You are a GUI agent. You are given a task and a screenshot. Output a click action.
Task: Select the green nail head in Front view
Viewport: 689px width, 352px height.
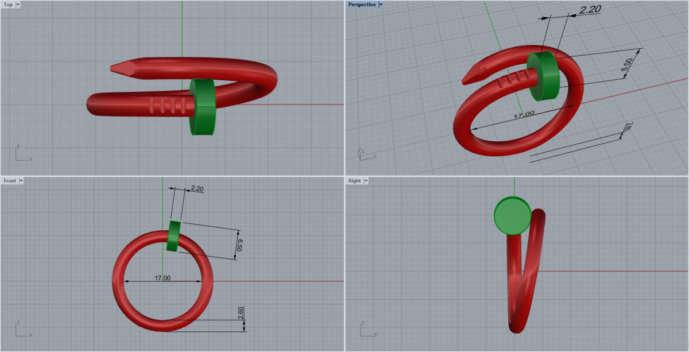click(173, 236)
